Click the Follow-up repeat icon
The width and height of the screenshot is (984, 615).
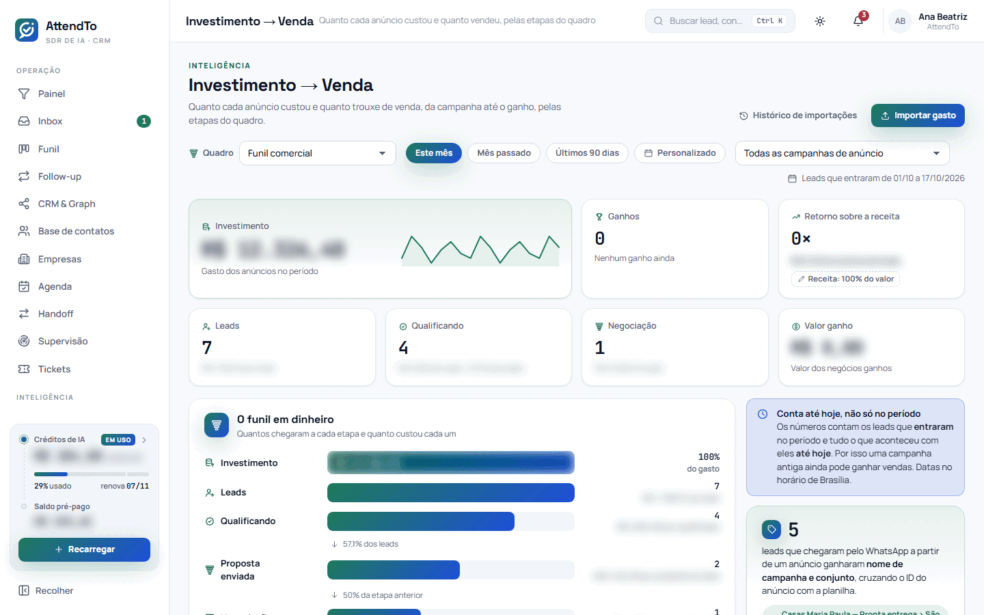(x=24, y=176)
